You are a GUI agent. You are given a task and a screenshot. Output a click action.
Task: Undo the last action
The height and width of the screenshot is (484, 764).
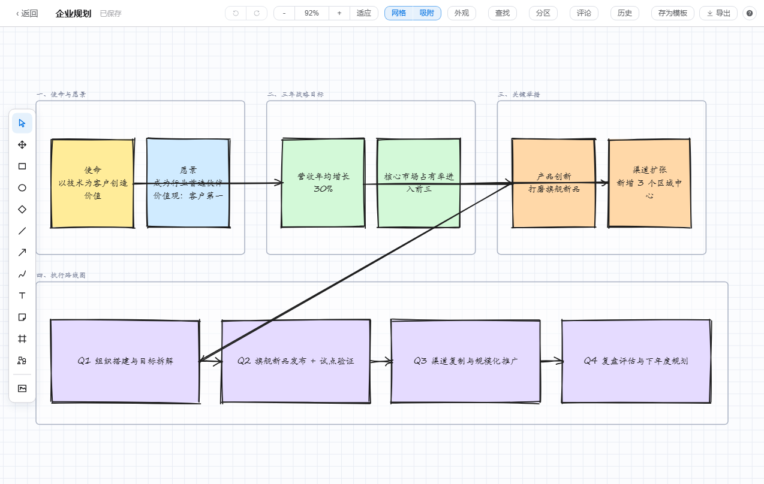click(x=236, y=13)
